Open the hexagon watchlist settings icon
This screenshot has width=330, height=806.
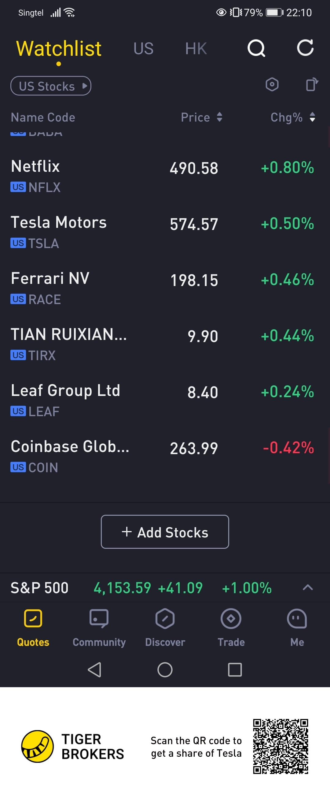272,85
